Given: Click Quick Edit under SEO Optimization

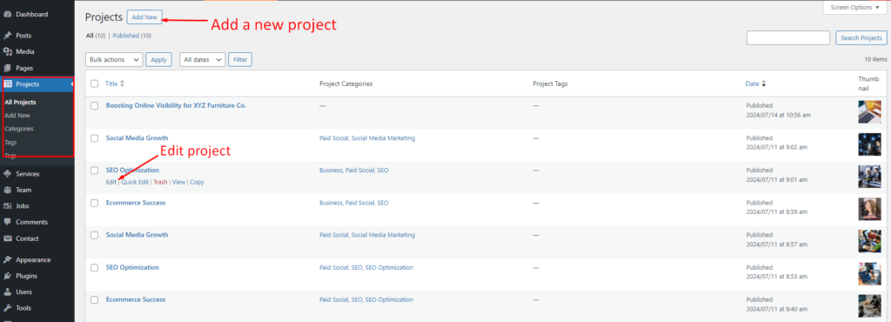Looking at the screenshot, I should pos(135,182).
